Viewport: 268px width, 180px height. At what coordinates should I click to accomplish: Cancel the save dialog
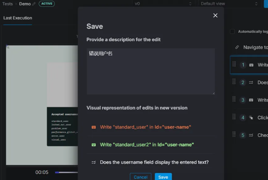tap(141, 177)
